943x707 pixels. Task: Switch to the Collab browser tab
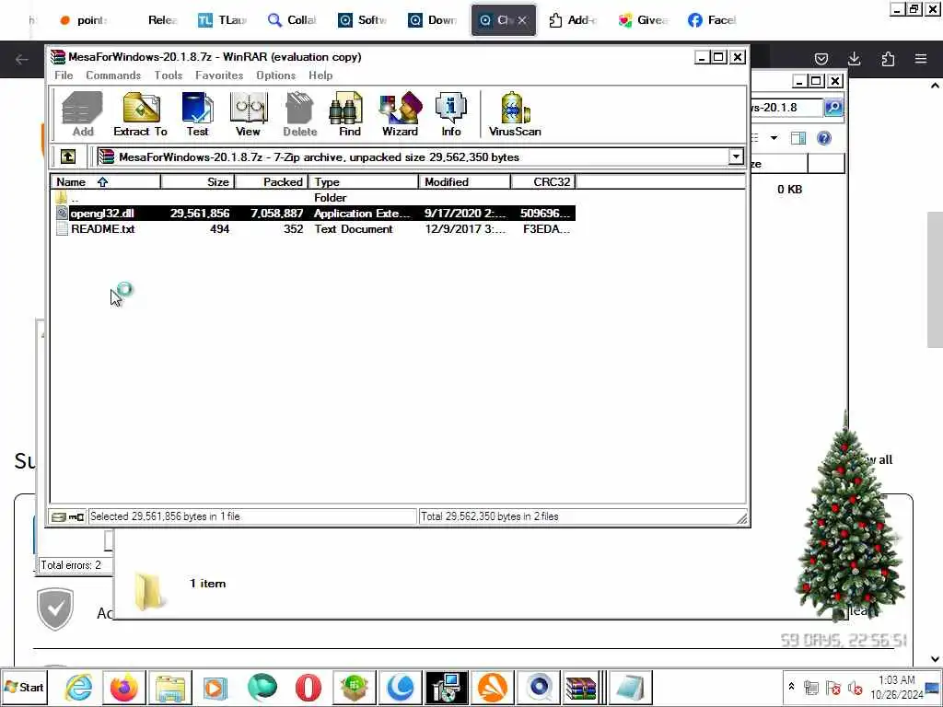point(292,20)
